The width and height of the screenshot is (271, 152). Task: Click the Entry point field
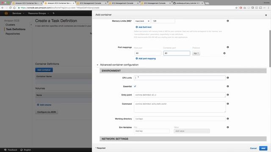click(x=180, y=95)
